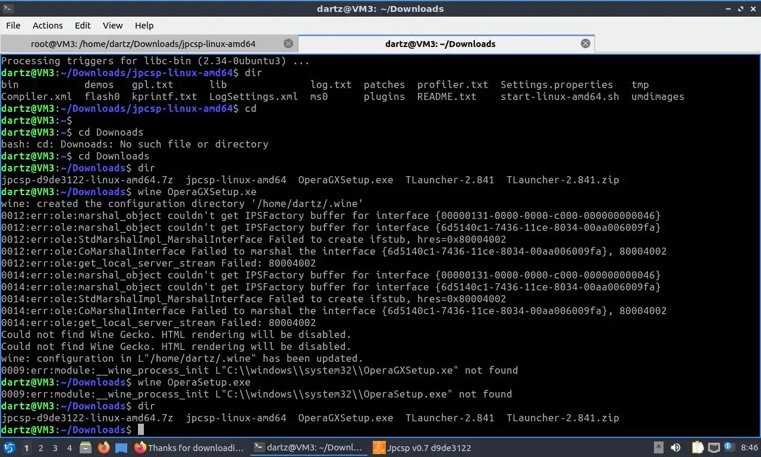Viewport: 761px width, 457px height.
Task: Click 'profiler.txt' in the dir listing
Action: (452, 84)
